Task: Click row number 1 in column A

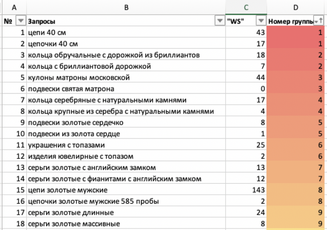Action: pos(14,32)
